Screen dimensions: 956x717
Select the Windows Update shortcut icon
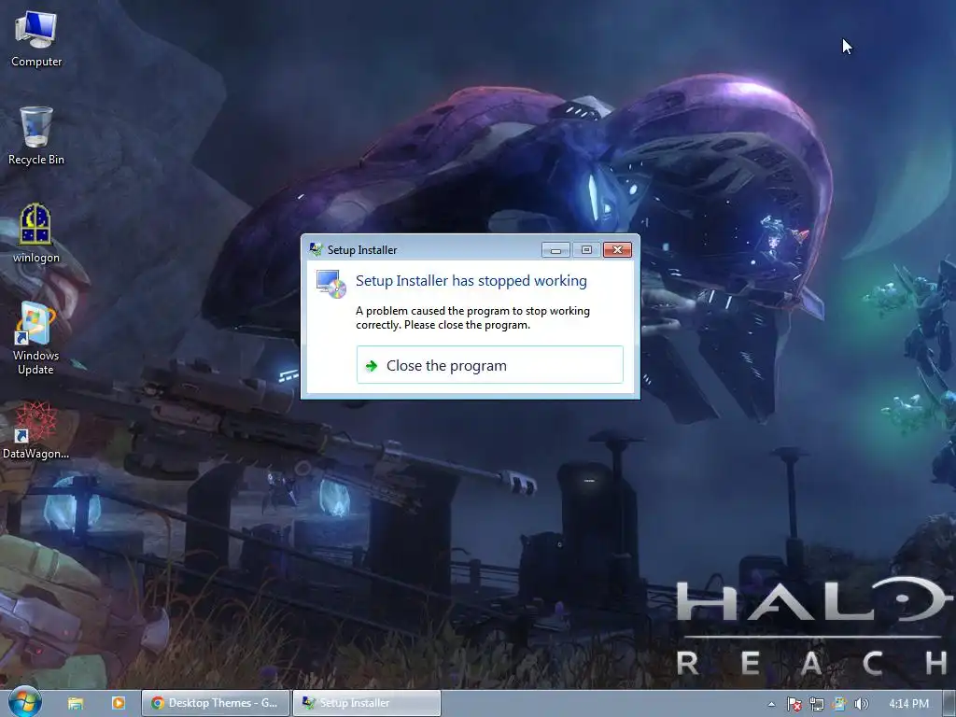36,338
